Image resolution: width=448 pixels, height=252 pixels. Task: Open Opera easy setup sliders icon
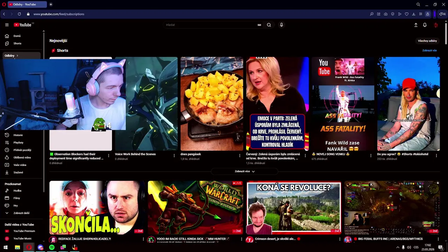pos(421,14)
